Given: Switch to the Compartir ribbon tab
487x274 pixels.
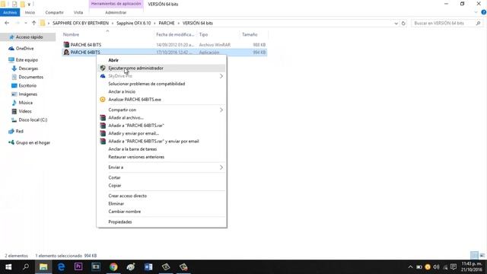Looking at the screenshot, I should click(x=54, y=12).
